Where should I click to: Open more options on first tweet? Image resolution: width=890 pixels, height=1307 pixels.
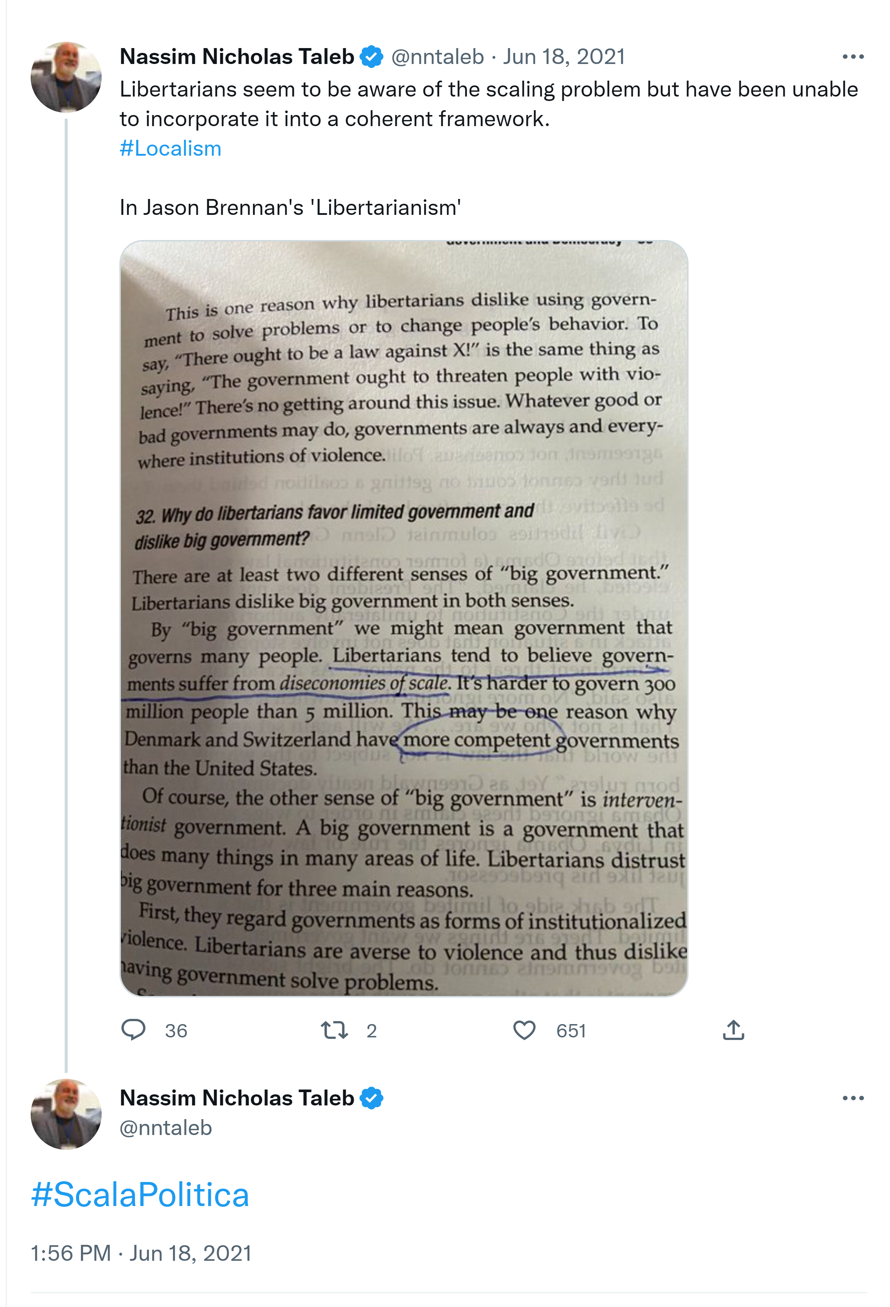(853, 57)
